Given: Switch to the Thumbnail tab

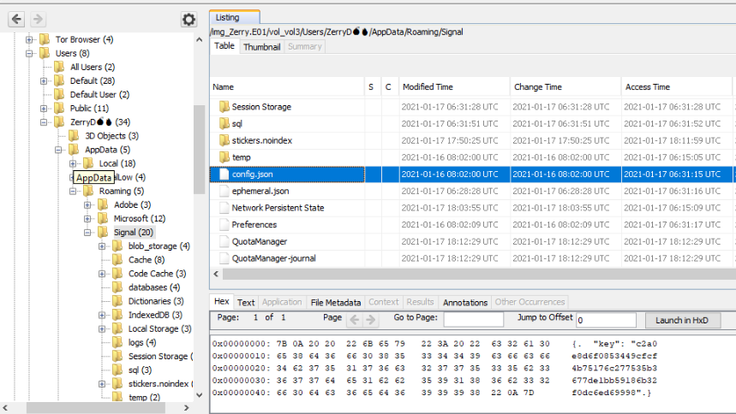Looking at the screenshot, I should (261, 47).
